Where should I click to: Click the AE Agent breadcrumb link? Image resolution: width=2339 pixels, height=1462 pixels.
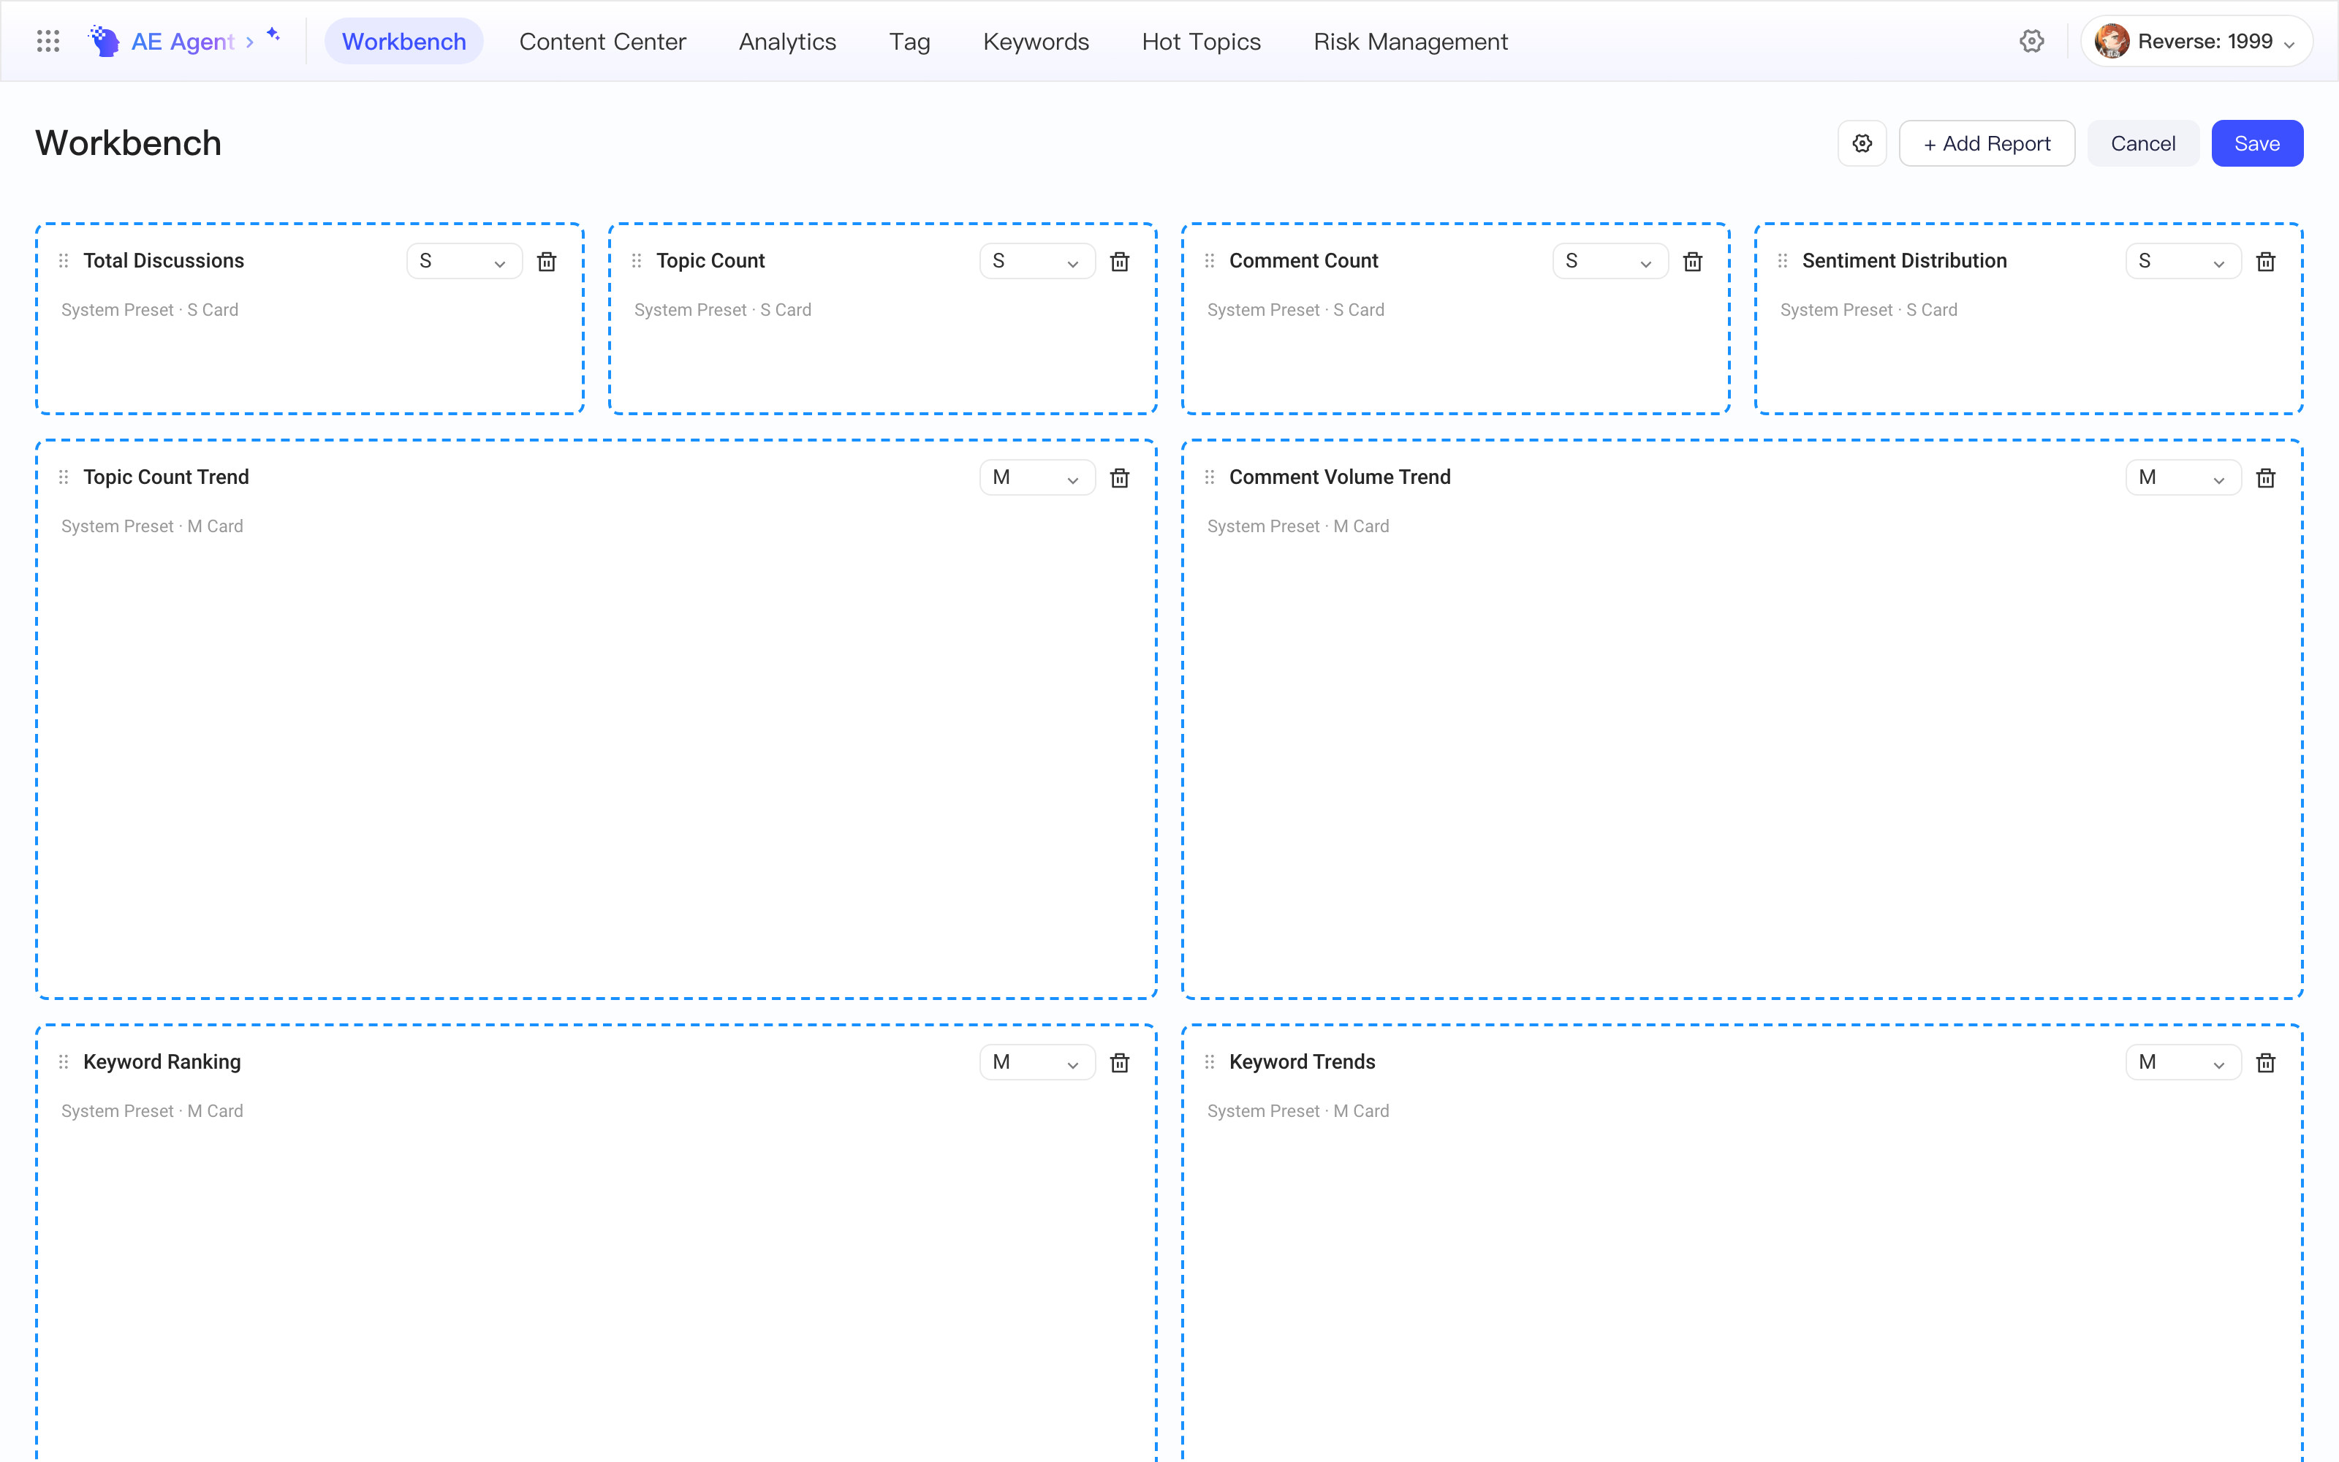pos(183,42)
